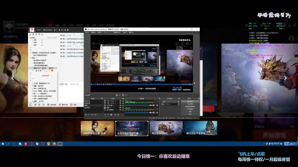Move the source down with the Sources panel down arrow
The height and width of the screenshot is (167, 298).
(118, 115)
